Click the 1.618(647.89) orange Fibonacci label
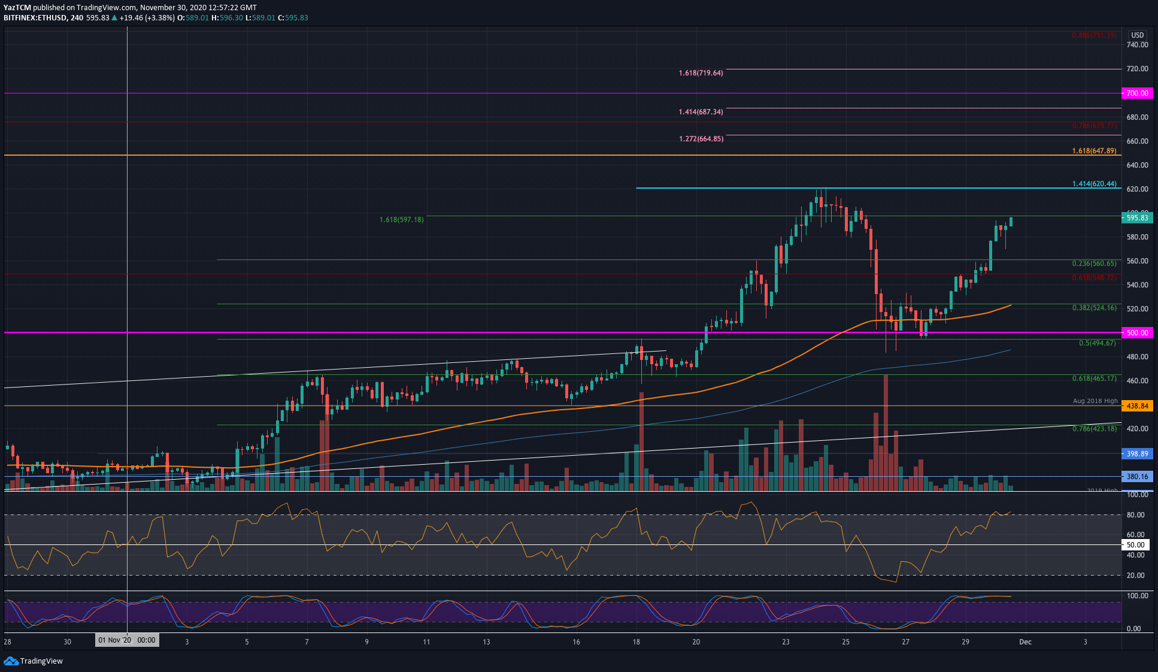The image size is (1158, 672). click(1094, 151)
